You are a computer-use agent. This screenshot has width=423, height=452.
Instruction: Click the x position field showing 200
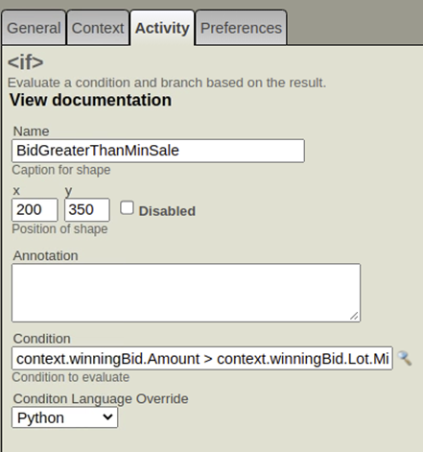tap(35, 210)
